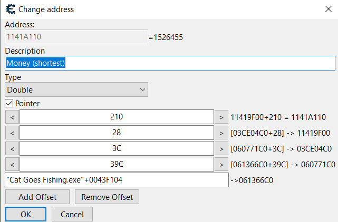
Task: Open the Type dropdown showing Double
Action: point(76,90)
